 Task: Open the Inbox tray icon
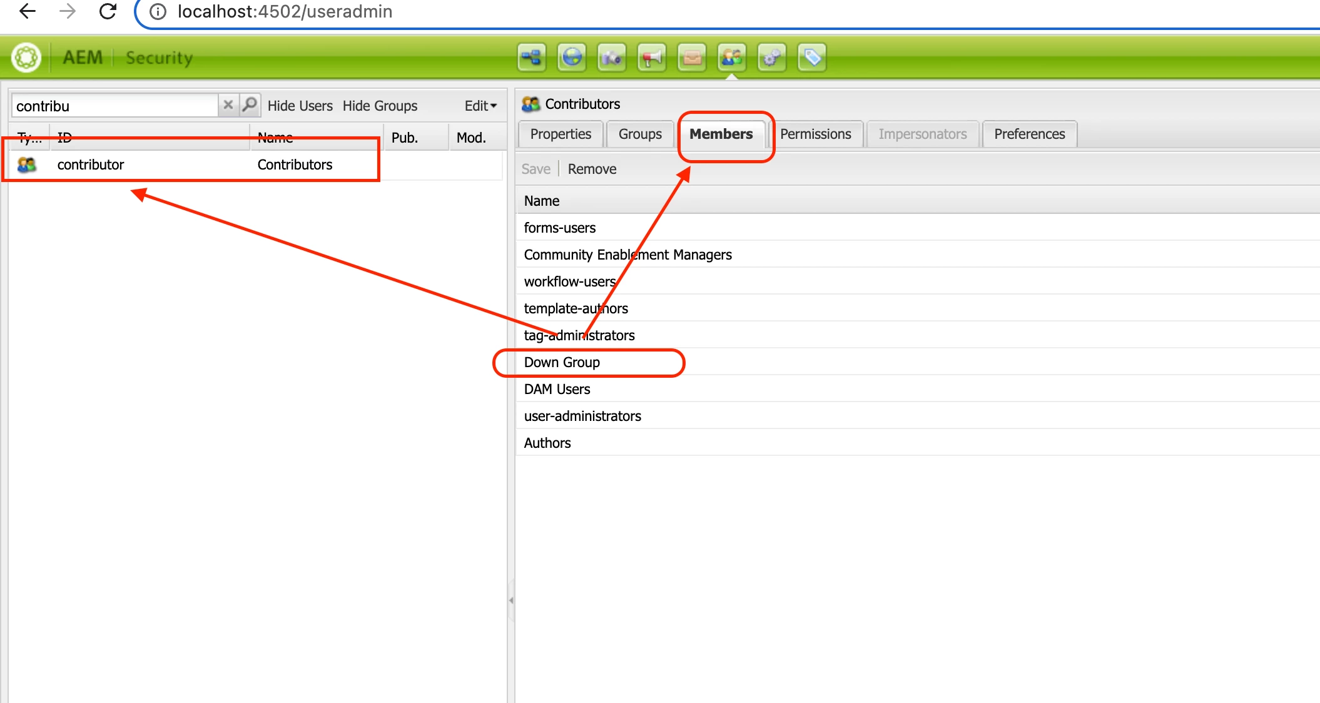[x=692, y=58]
